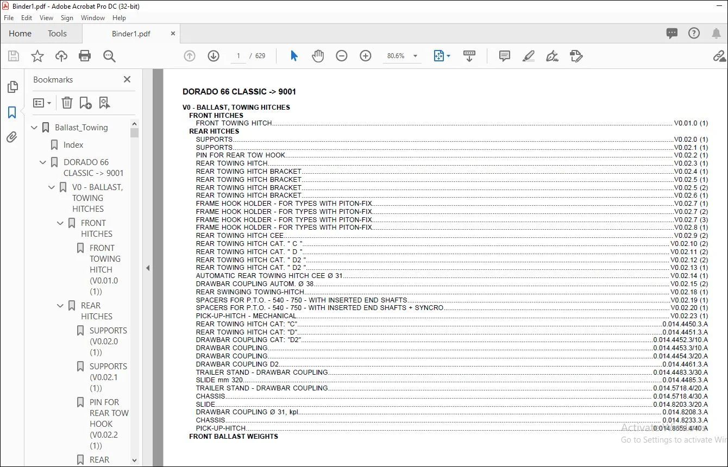Follow the REAR SWINGING TOWING-HITCH index entry

click(452, 292)
